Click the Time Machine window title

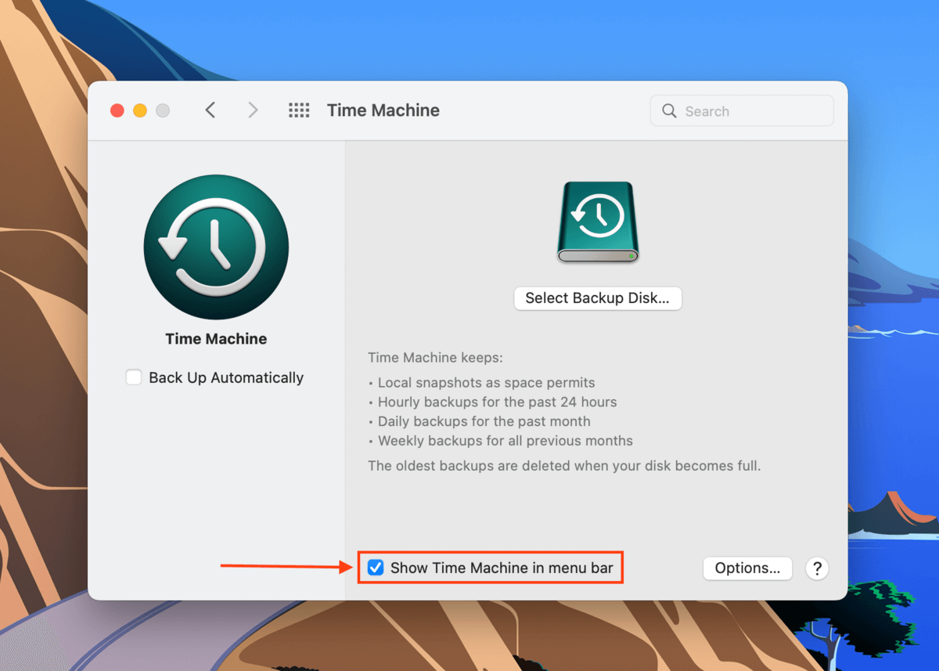click(383, 110)
